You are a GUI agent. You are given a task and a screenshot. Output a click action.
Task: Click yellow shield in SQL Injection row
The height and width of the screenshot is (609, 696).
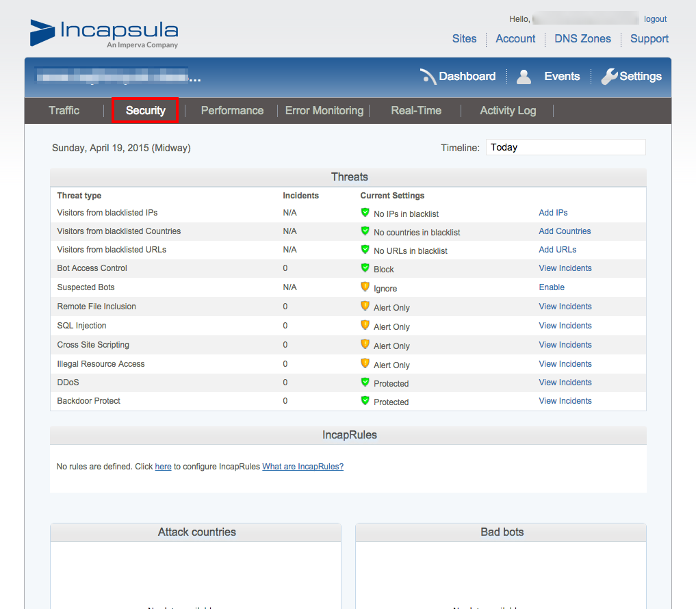[365, 326]
